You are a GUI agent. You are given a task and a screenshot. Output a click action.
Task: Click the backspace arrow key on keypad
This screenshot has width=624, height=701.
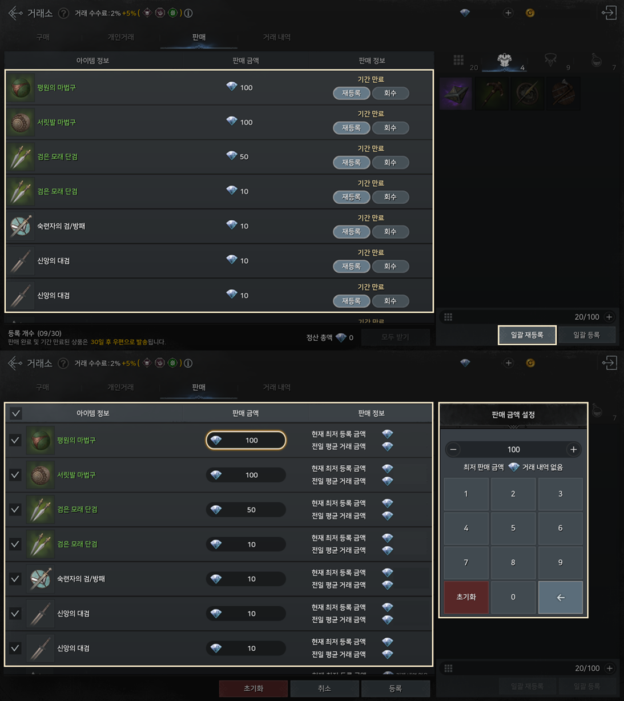[560, 597]
